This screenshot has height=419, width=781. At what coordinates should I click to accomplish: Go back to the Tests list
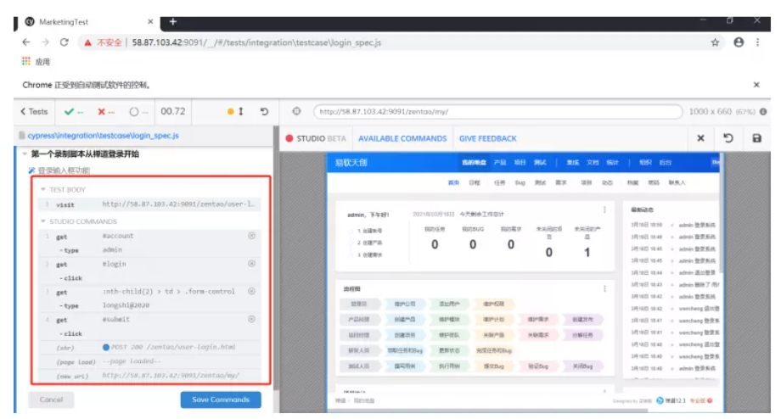(x=34, y=111)
